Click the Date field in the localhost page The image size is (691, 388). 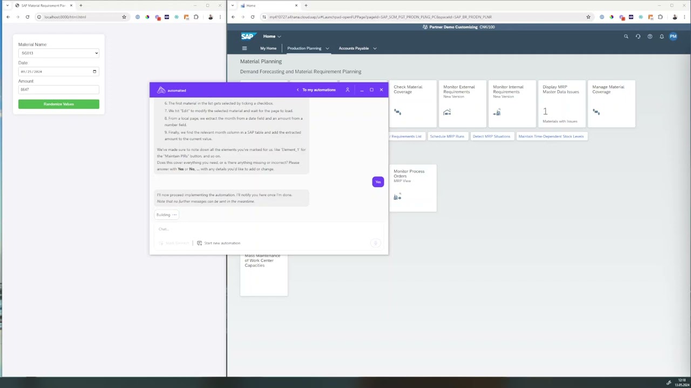(59, 71)
